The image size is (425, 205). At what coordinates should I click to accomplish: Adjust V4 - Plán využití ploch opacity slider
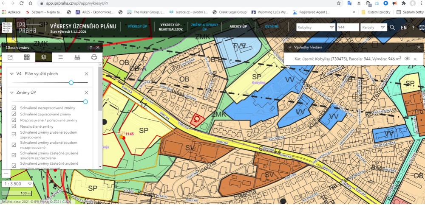point(71,83)
